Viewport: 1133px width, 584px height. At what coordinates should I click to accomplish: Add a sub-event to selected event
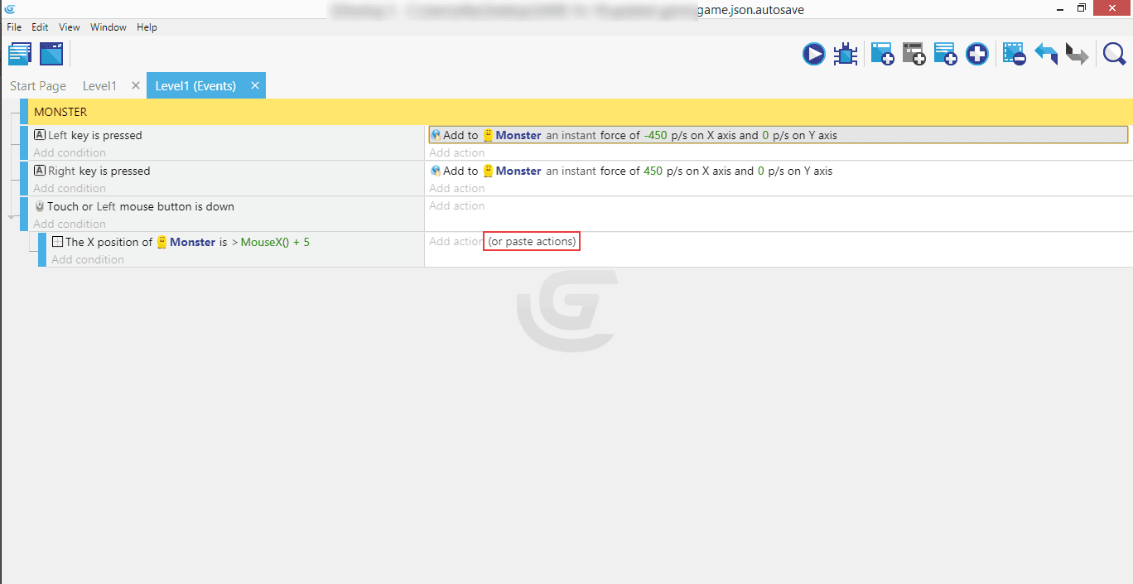(914, 55)
